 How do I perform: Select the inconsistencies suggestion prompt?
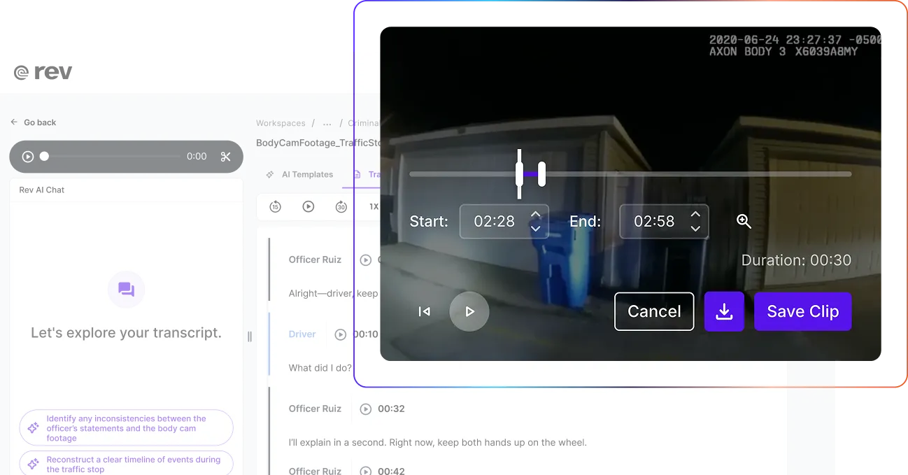(x=126, y=428)
